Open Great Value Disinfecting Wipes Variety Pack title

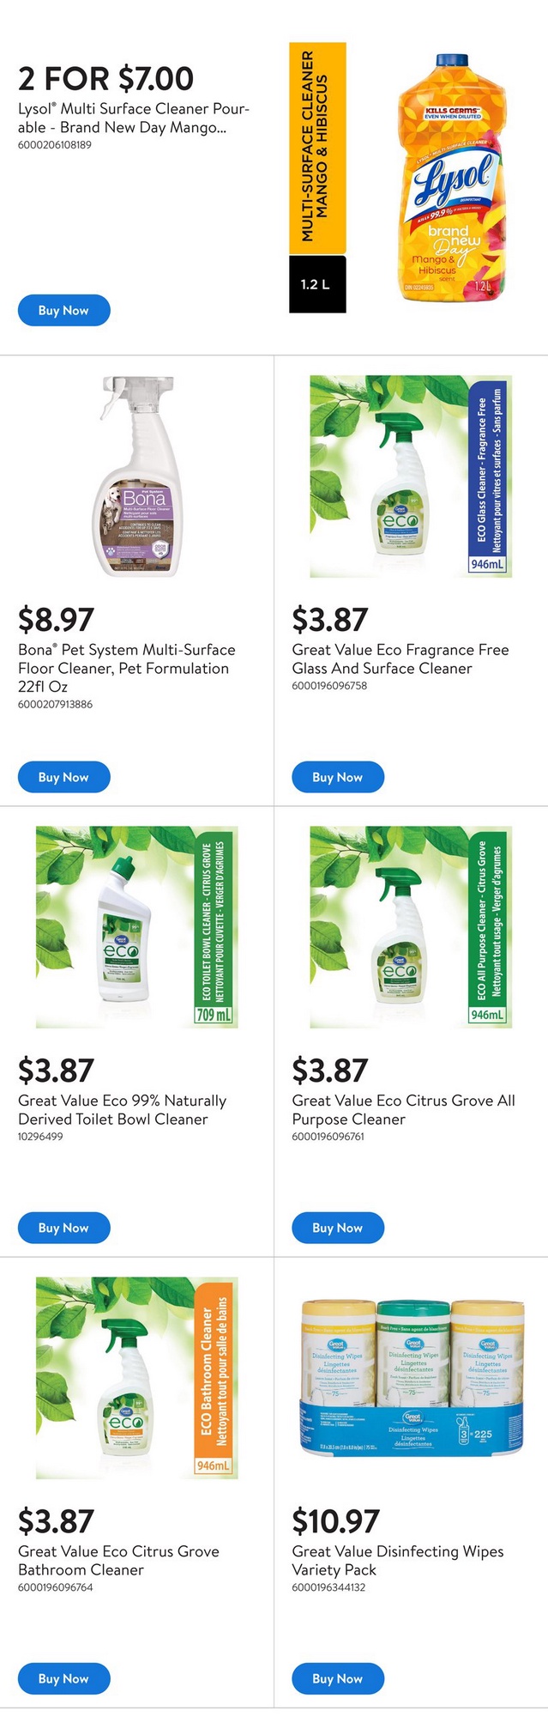(398, 1561)
